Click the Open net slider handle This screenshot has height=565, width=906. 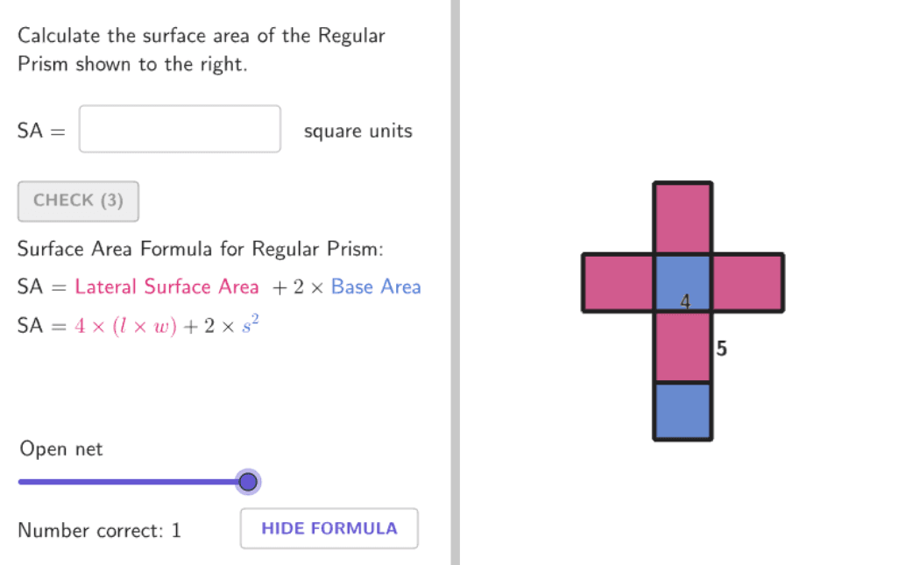coord(248,482)
